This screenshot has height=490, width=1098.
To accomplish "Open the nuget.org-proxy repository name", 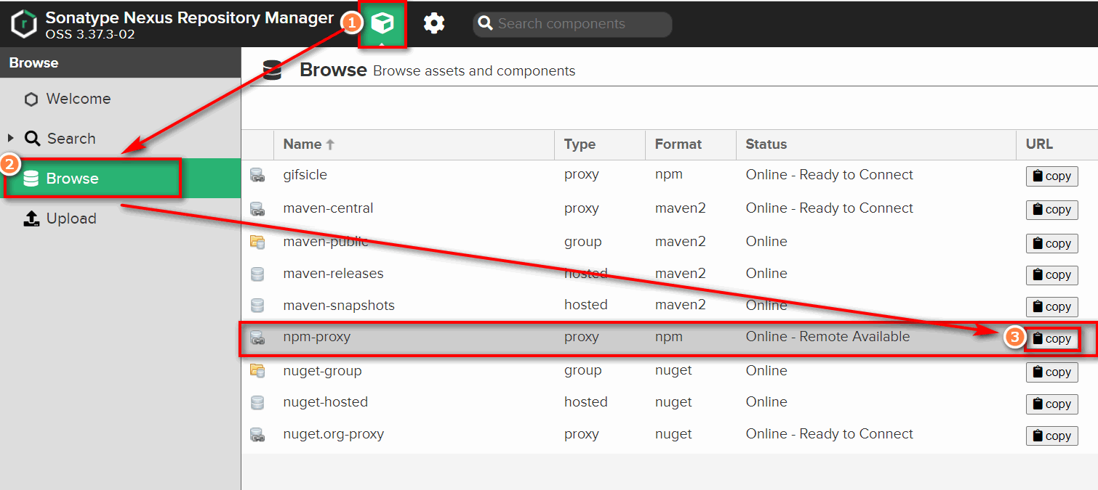I will [334, 434].
